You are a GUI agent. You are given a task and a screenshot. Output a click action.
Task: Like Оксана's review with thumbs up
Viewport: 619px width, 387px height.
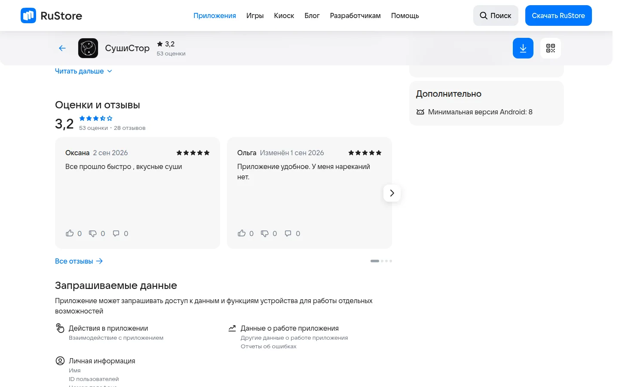tap(70, 233)
